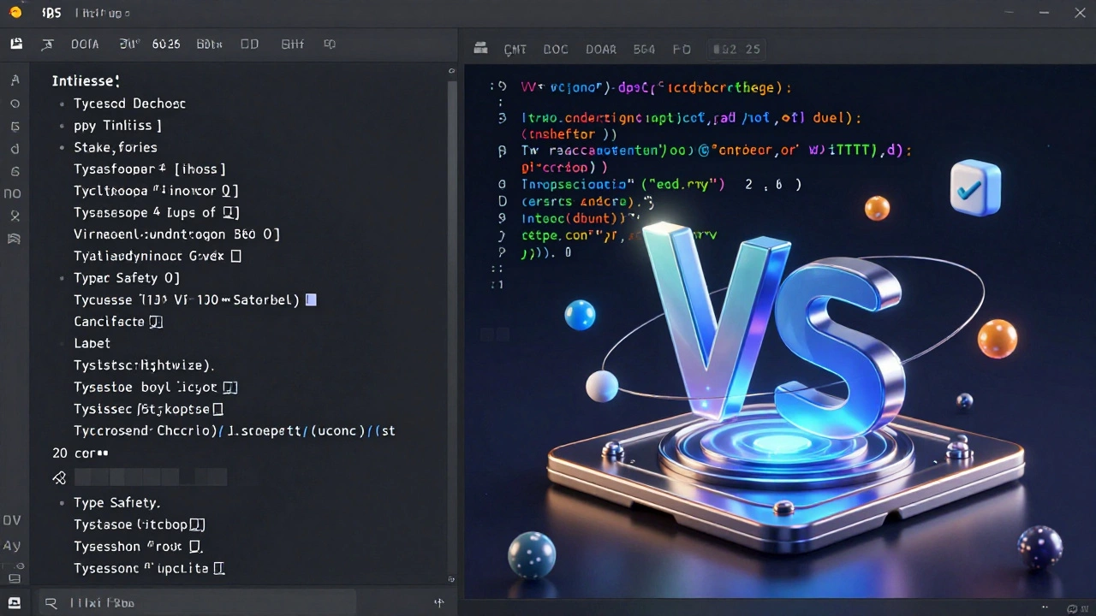Open the new file icon in the top toolbar

pos(16,44)
